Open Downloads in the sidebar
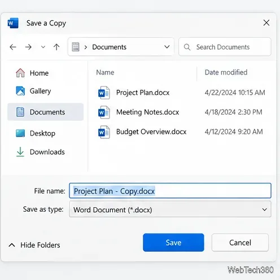The width and height of the screenshot is (280, 280). (47, 152)
